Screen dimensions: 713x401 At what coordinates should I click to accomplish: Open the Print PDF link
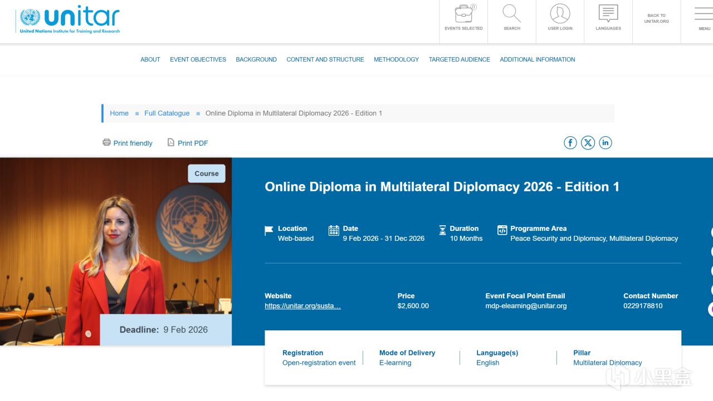193,143
